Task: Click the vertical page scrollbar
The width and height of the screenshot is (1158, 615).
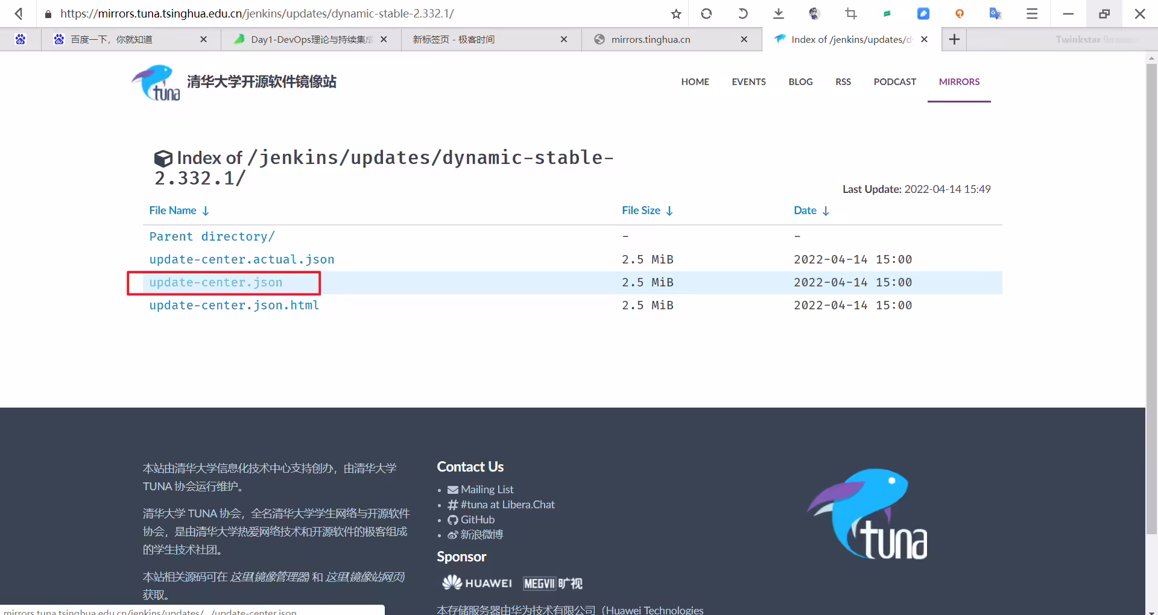Action: coord(1151,298)
